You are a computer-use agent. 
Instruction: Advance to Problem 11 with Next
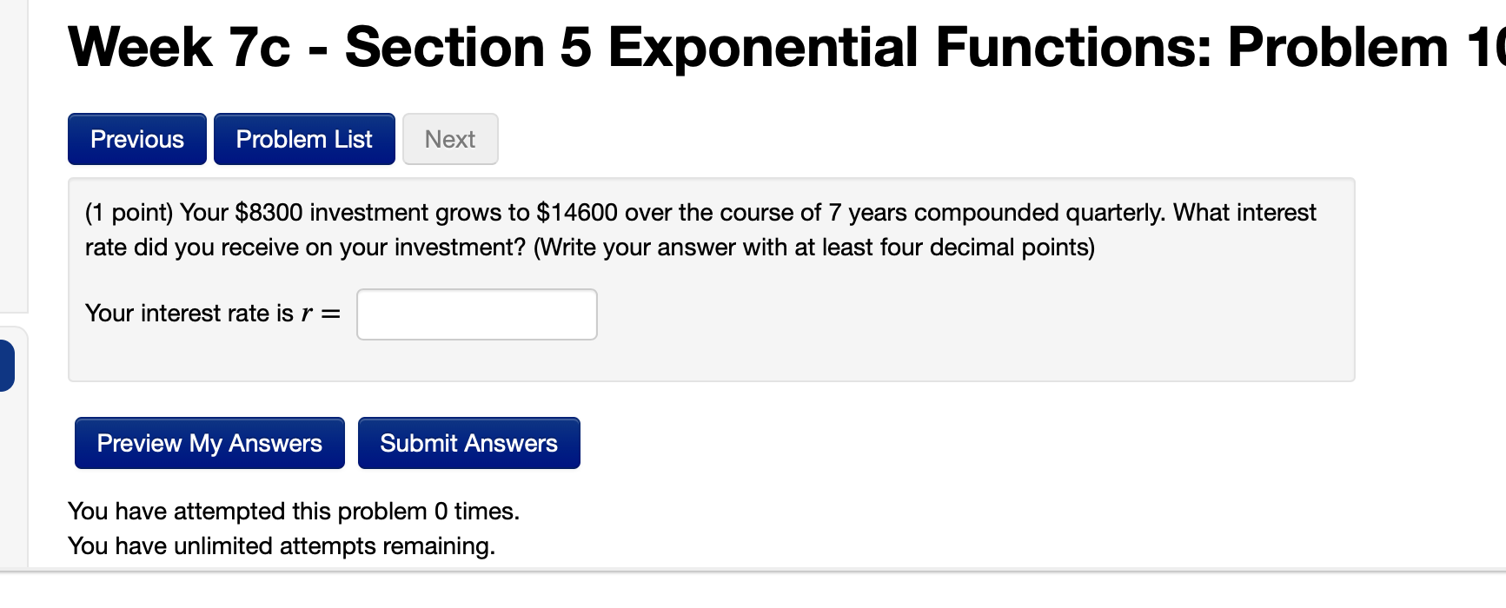450,139
